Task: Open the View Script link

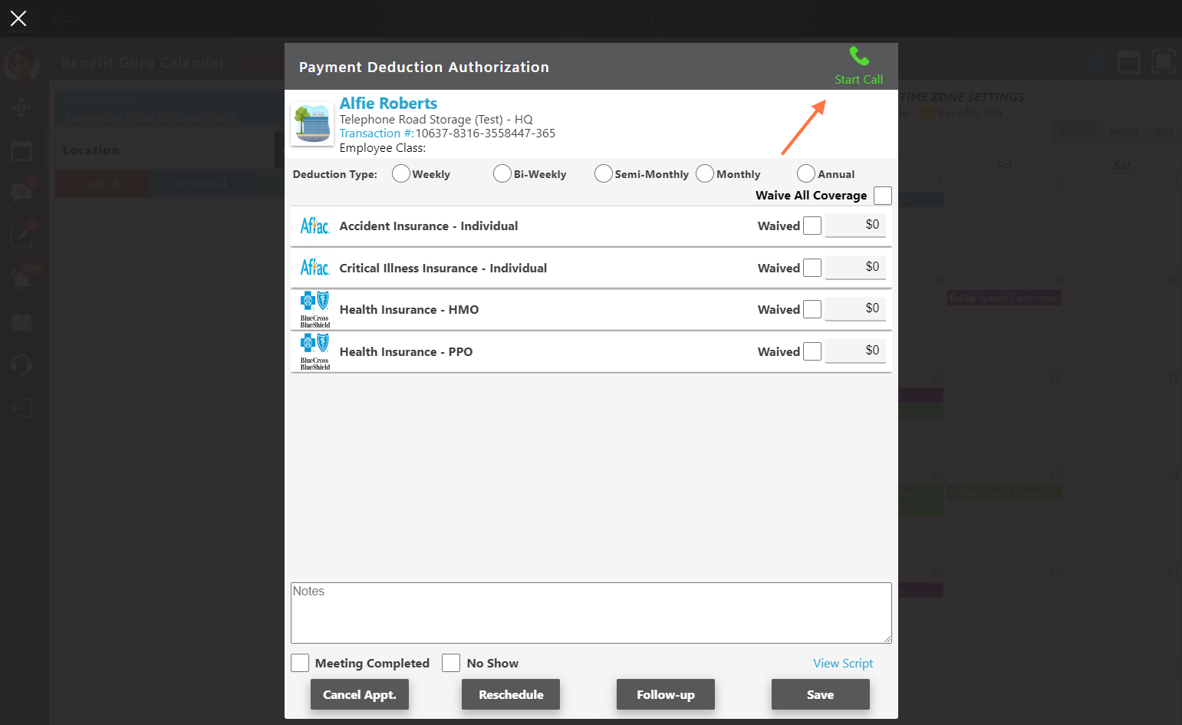Action: click(843, 663)
